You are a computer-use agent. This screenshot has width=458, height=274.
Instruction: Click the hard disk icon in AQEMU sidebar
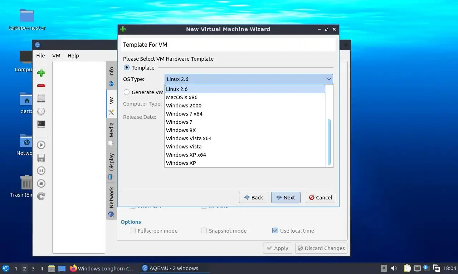pyautogui.click(x=41, y=98)
